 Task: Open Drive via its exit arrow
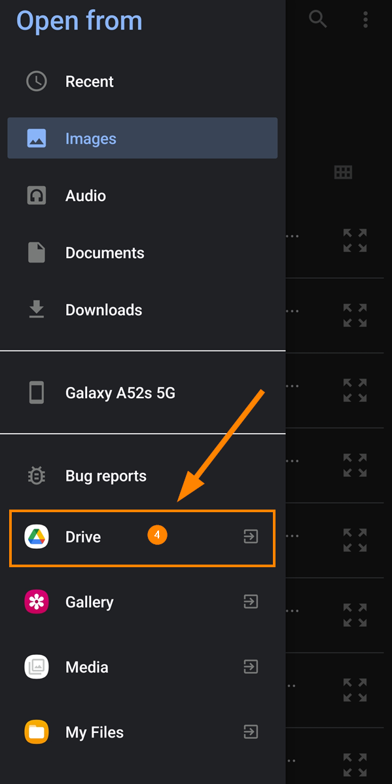tap(251, 536)
